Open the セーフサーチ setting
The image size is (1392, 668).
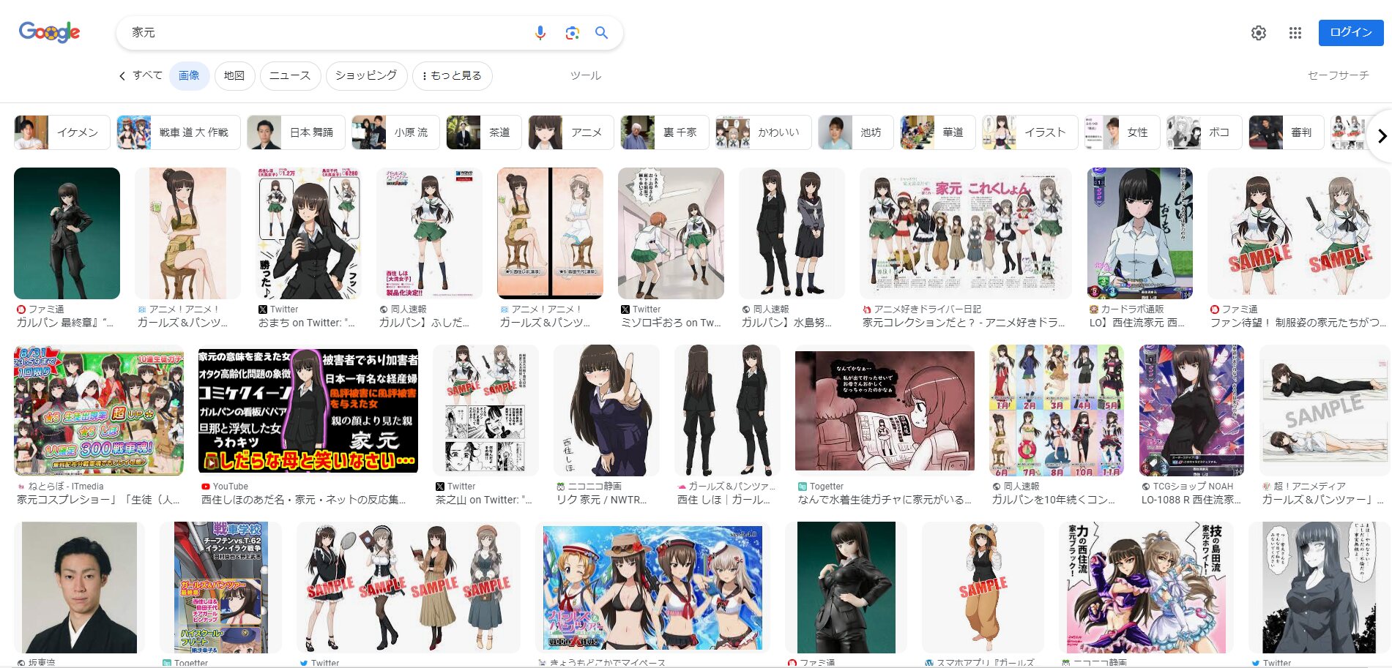tap(1338, 75)
